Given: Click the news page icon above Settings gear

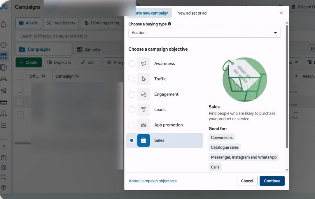Looking at the screenshot, I should pyautogui.click(x=3, y=158).
